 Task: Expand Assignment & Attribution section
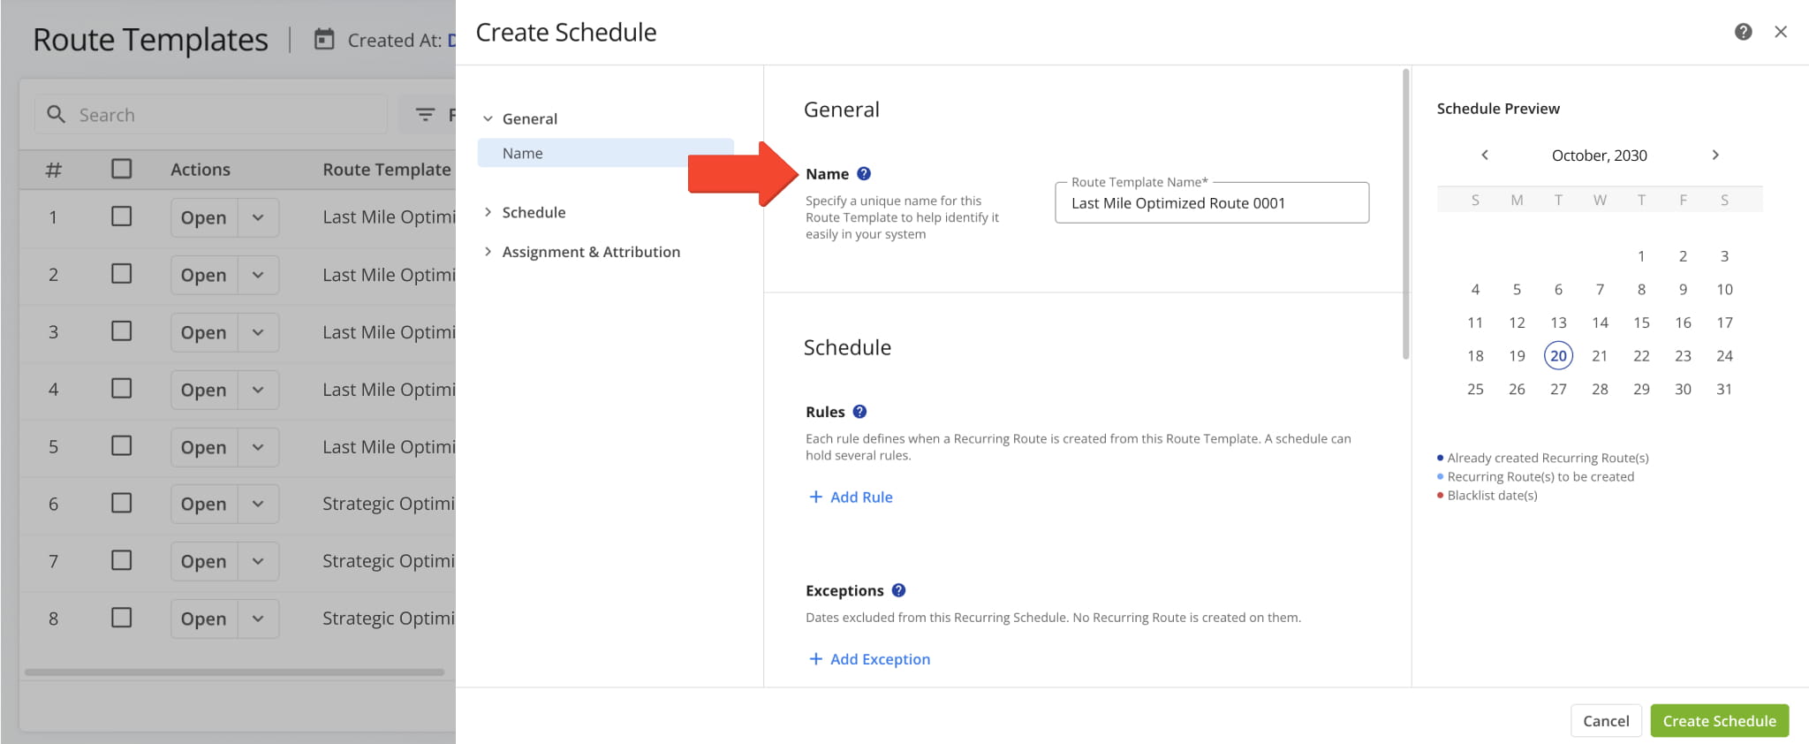488,252
